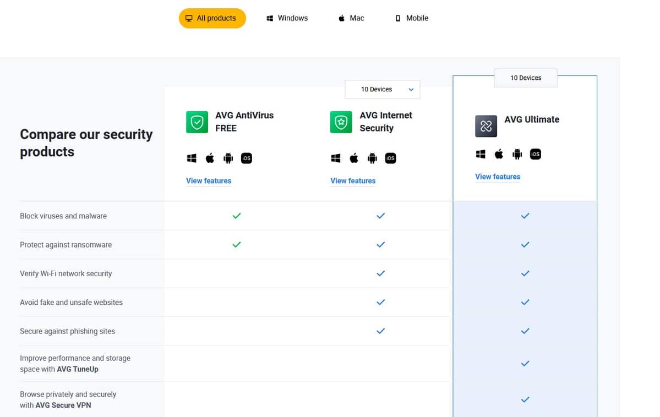Screen dimensions: 660x417
Task: Open the 10 Devices dropdown for Internet Security
Action: pos(382,89)
